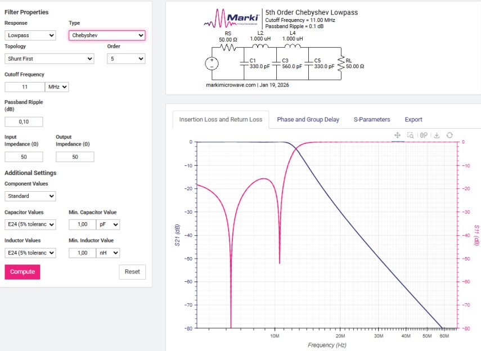481x351 pixels.
Task: Open Component Values dropdown set to Standard
Action: pos(30,196)
